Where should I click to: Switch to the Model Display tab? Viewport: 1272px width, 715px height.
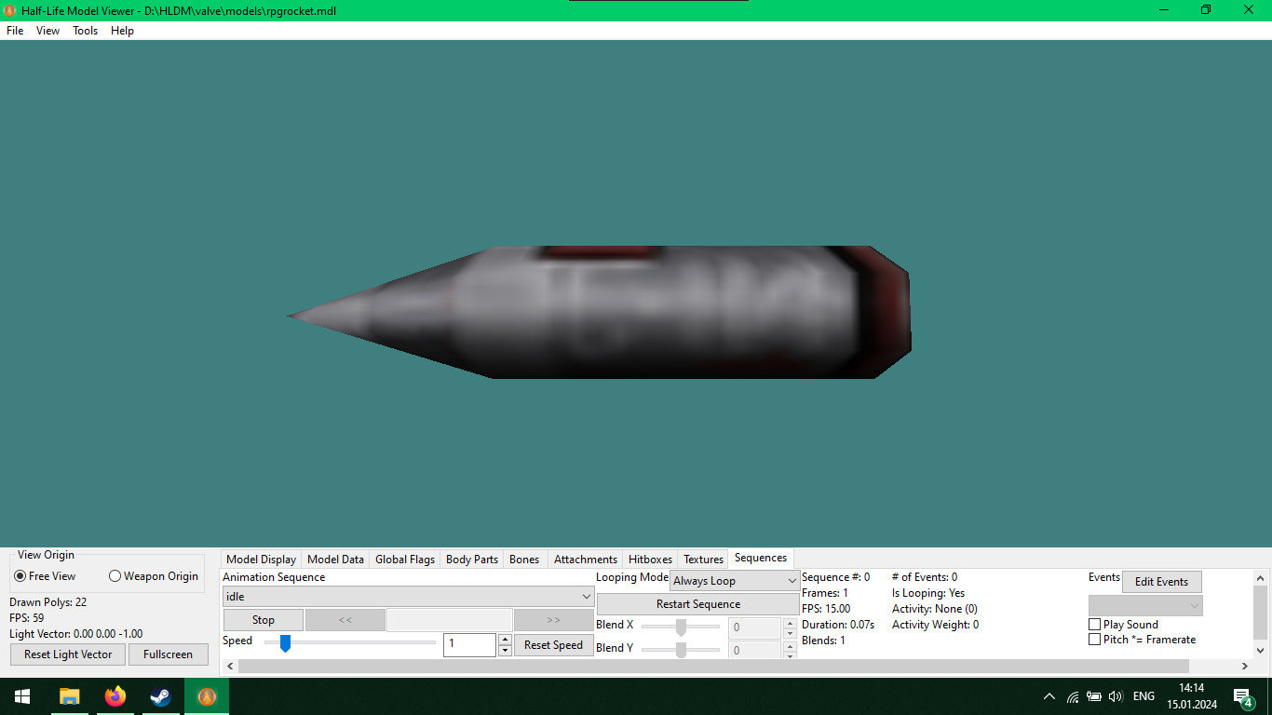[261, 559]
